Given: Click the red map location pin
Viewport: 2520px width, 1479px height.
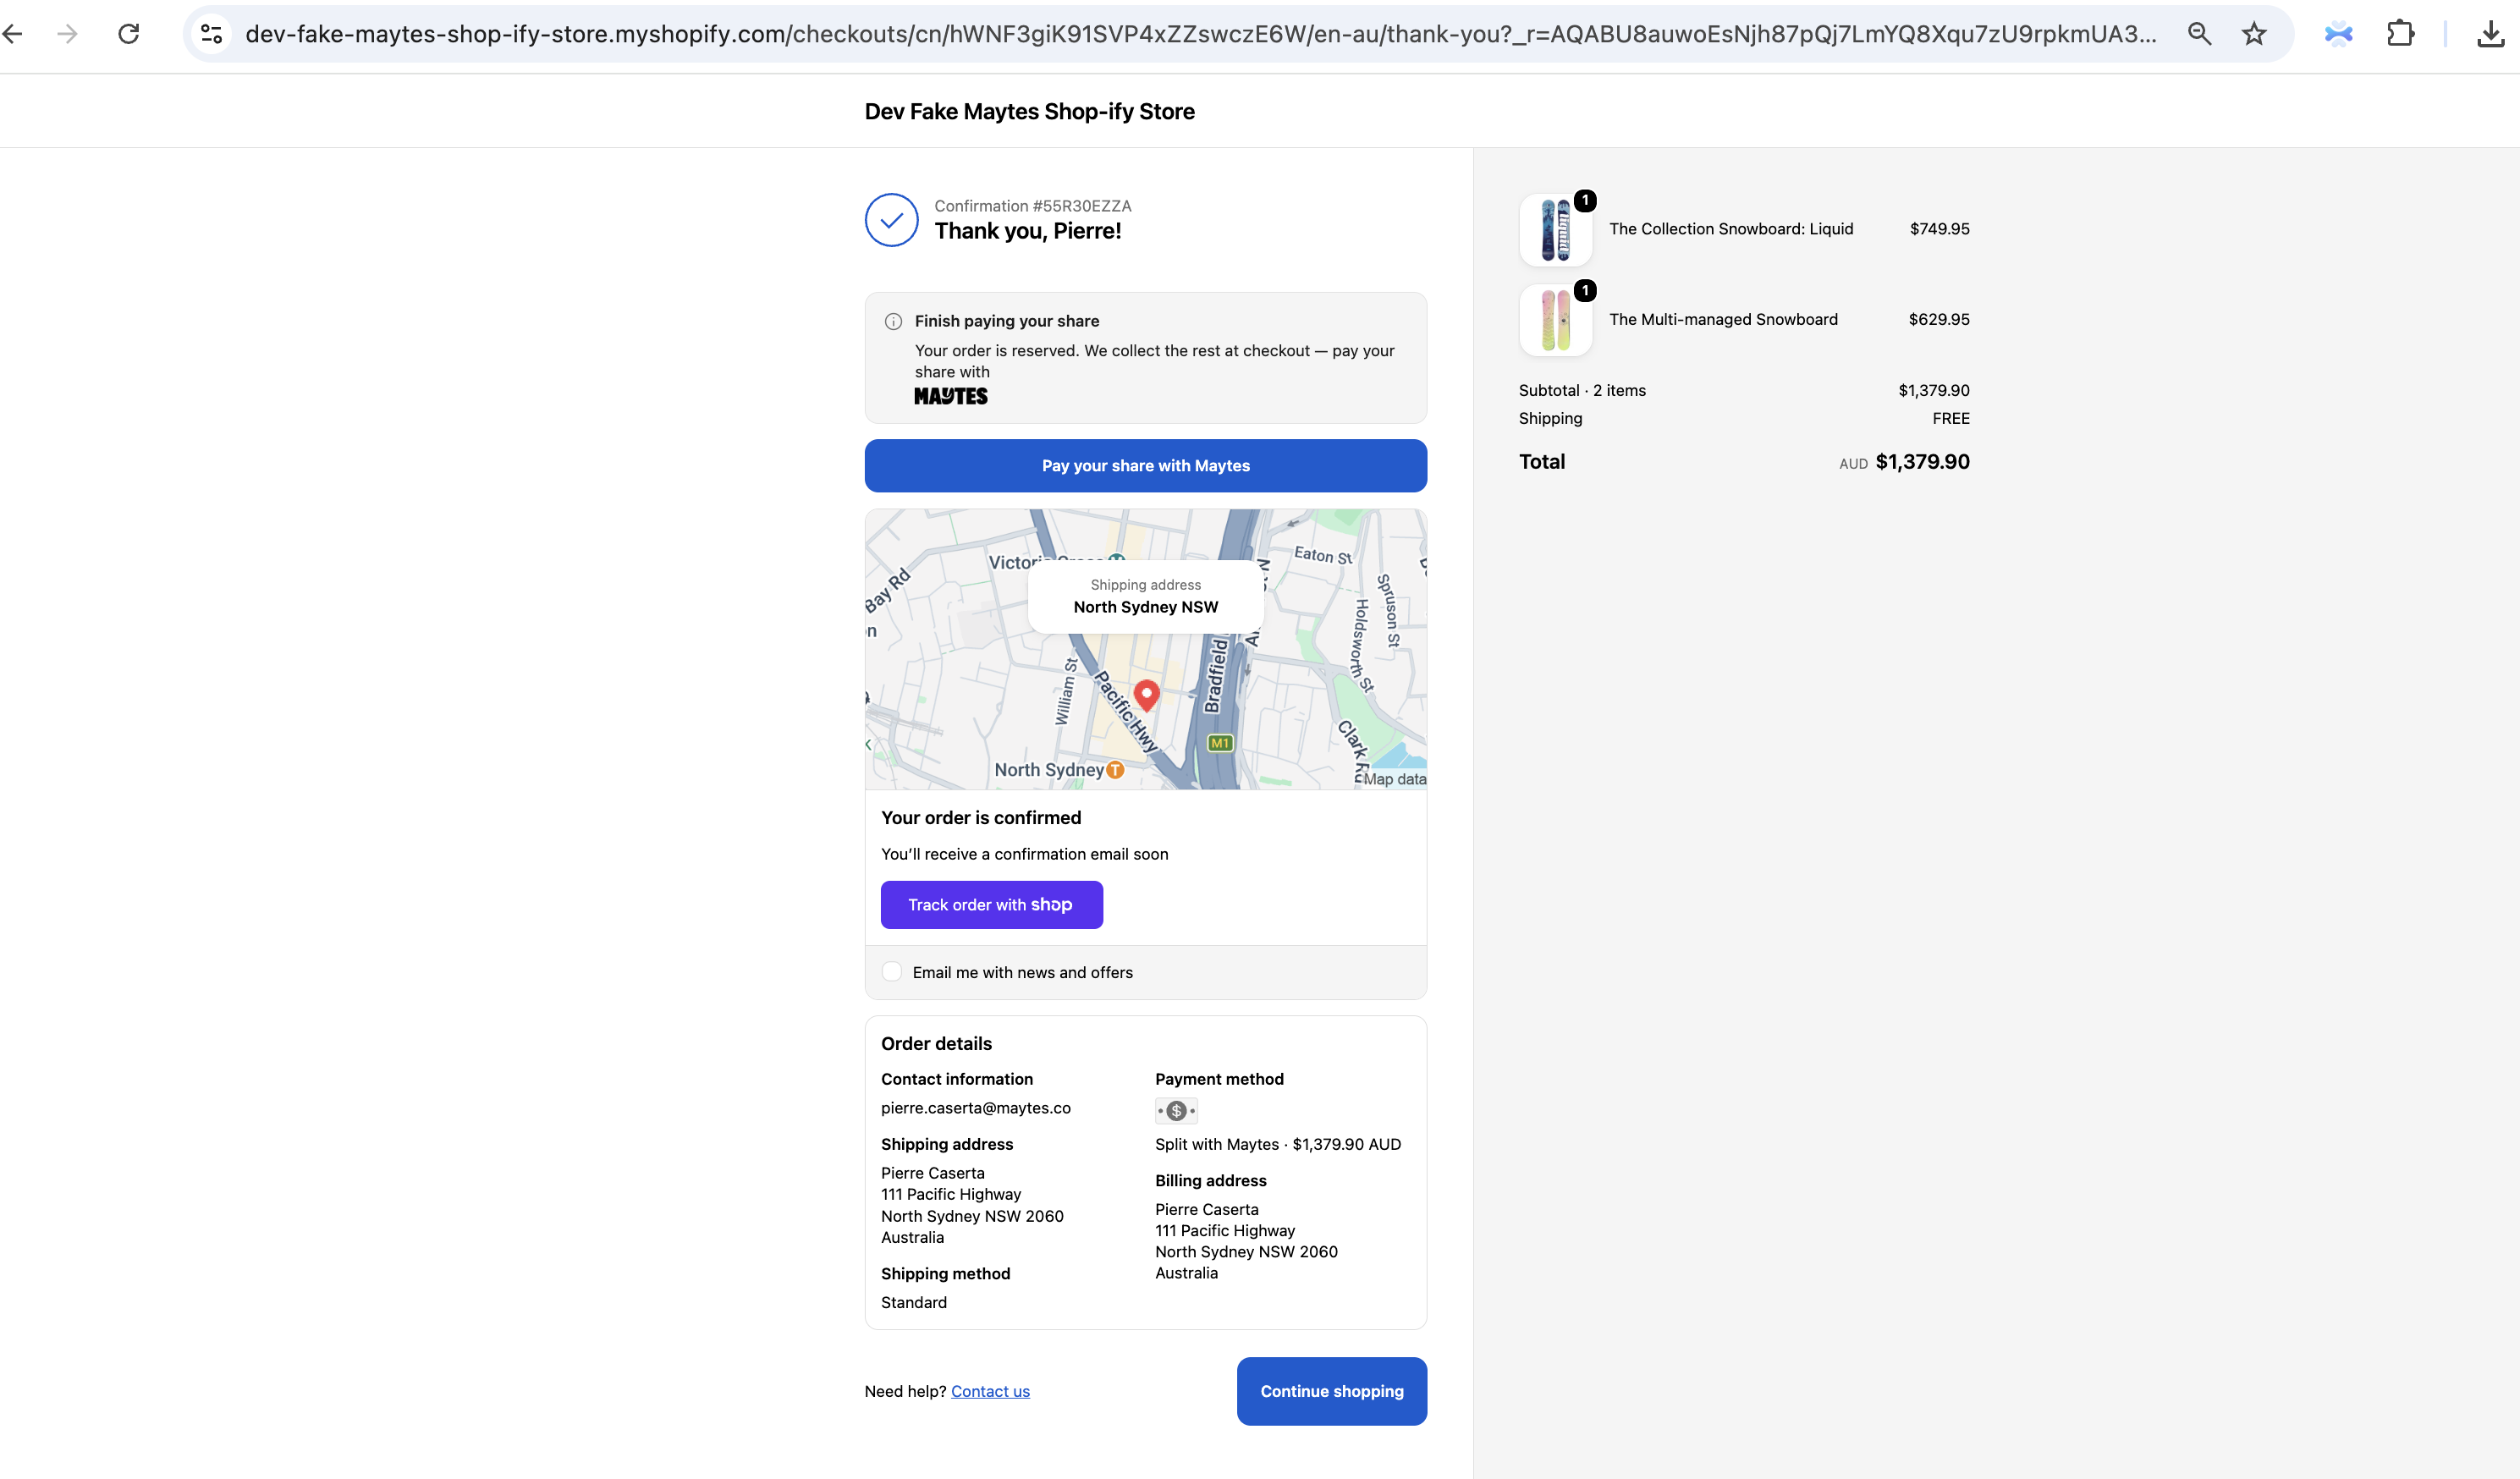Looking at the screenshot, I should click(1146, 695).
